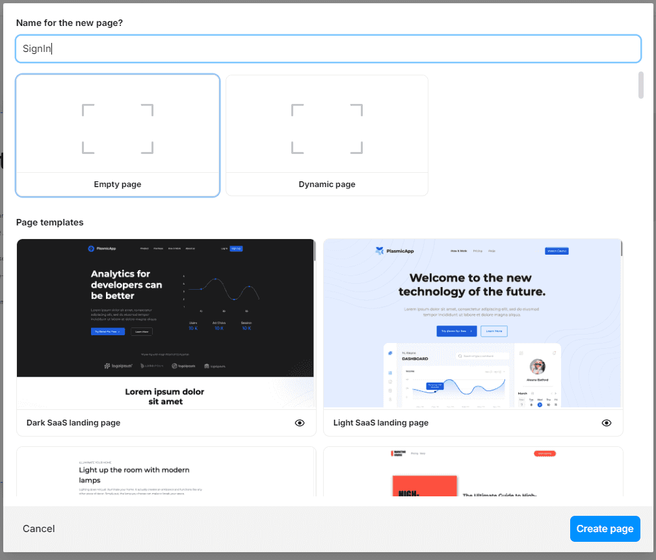Click the 'Light SaaS landing page' label
Screen dimensions: 656x560
(381, 422)
